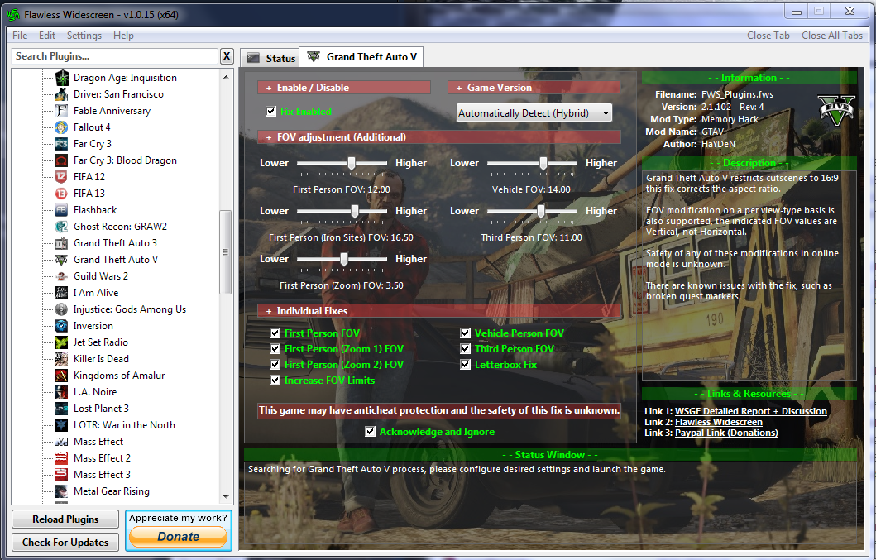Select the Inversion plugin icon
Image resolution: width=876 pixels, height=560 pixels.
coord(61,326)
